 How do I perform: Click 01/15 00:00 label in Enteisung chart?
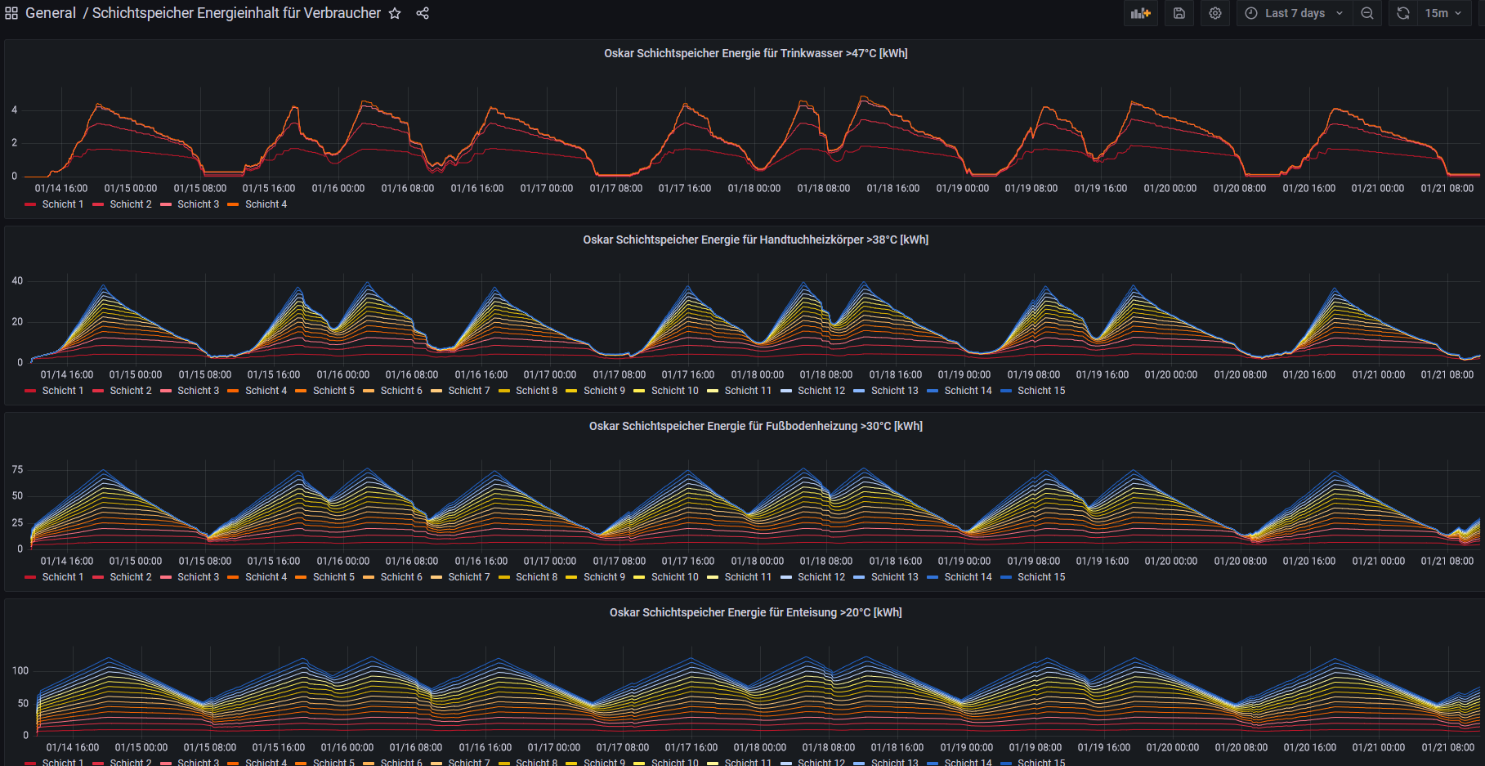click(x=141, y=747)
